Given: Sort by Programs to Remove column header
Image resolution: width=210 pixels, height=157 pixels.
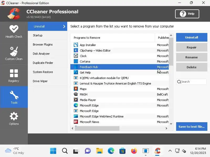Looking at the screenshot, I should (112, 38).
